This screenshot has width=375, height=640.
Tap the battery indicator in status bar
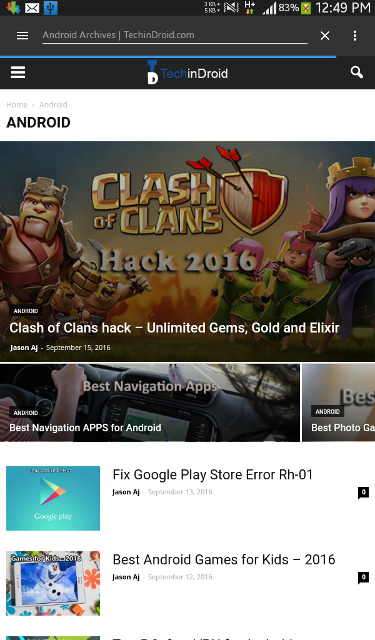point(306,7)
